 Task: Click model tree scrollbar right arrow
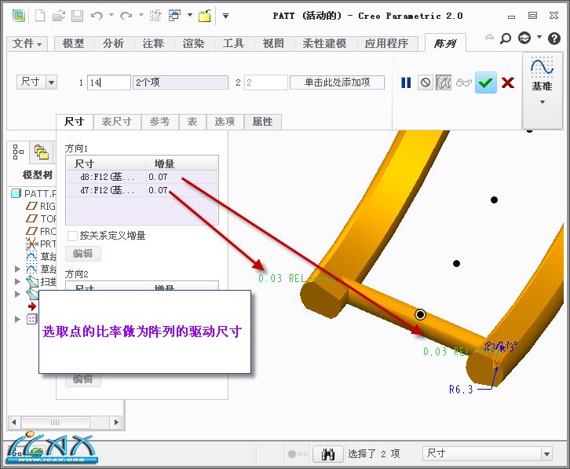point(116,423)
